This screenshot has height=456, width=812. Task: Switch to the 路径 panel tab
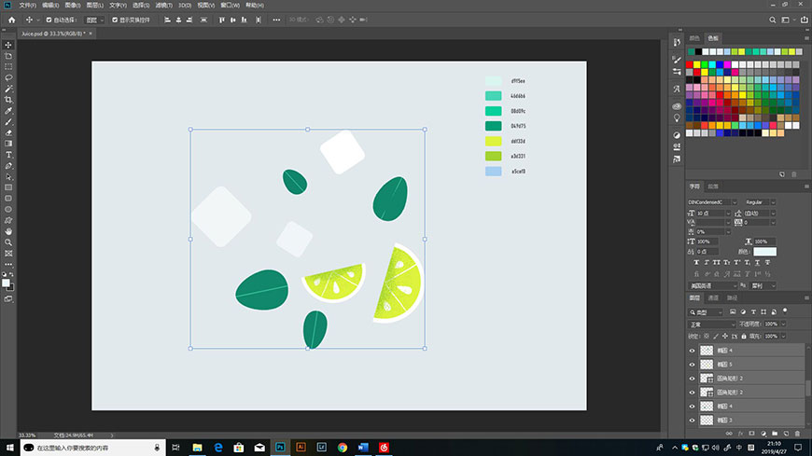click(733, 297)
